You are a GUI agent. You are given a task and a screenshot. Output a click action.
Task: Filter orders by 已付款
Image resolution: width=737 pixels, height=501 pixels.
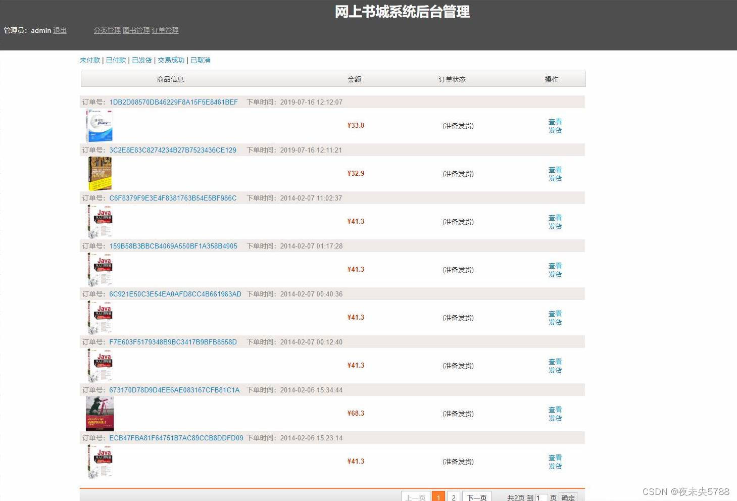[116, 60]
